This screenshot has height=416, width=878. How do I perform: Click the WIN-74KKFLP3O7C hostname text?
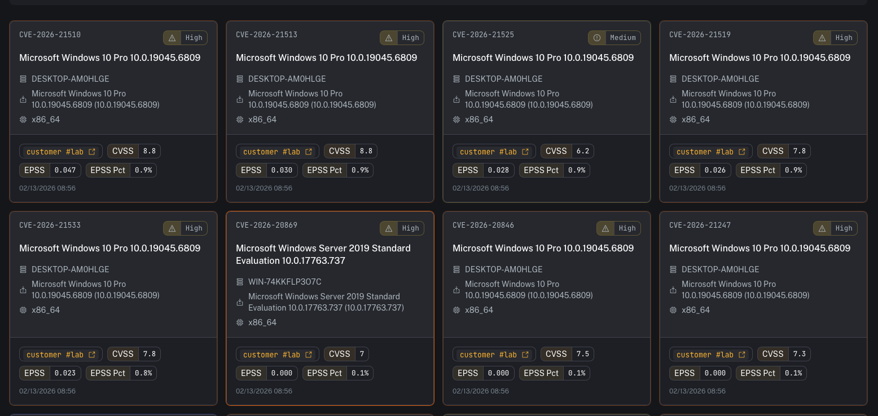coord(285,282)
